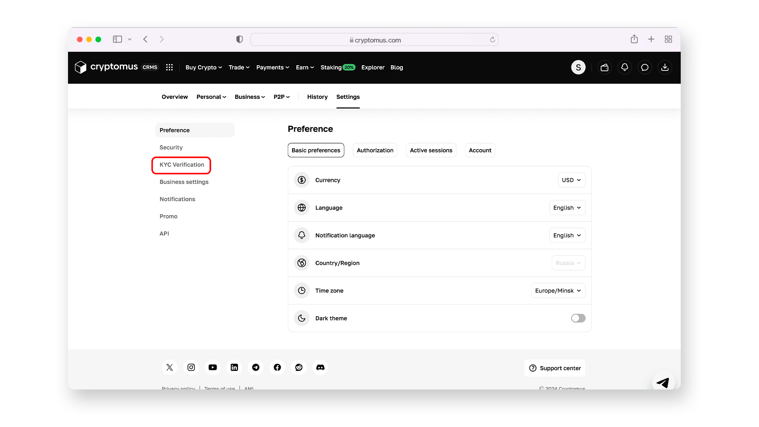Click the chat/messages icon in header
Viewport: 759px width, 427px height.
[x=645, y=67]
